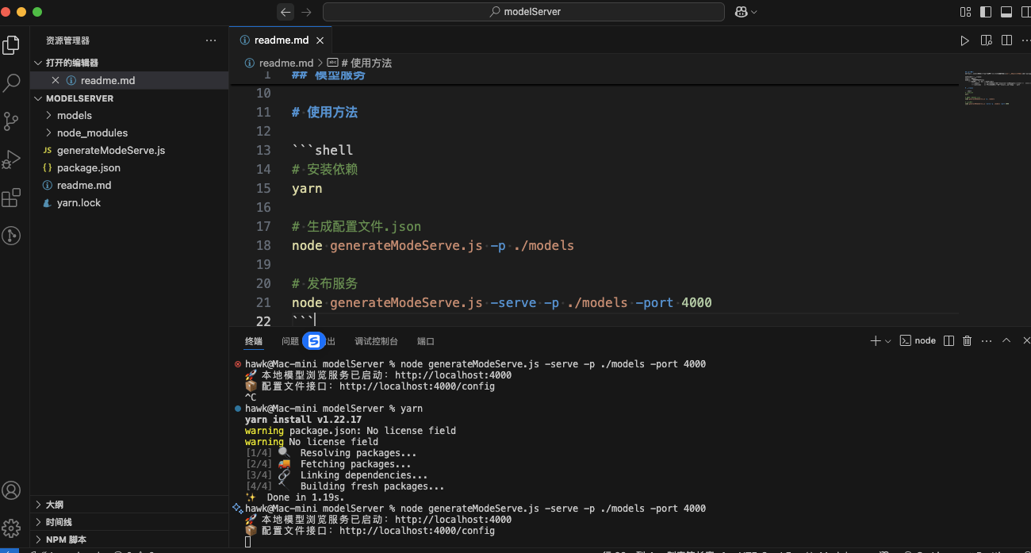Split the terminal pane
Image resolution: width=1031 pixels, height=553 pixels.
click(x=949, y=340)
